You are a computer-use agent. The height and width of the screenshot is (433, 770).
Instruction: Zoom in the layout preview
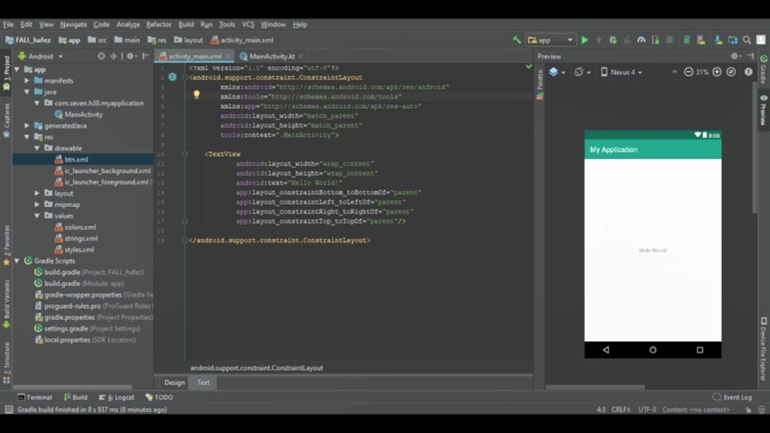pyautogui.click(x=717, y=72)
